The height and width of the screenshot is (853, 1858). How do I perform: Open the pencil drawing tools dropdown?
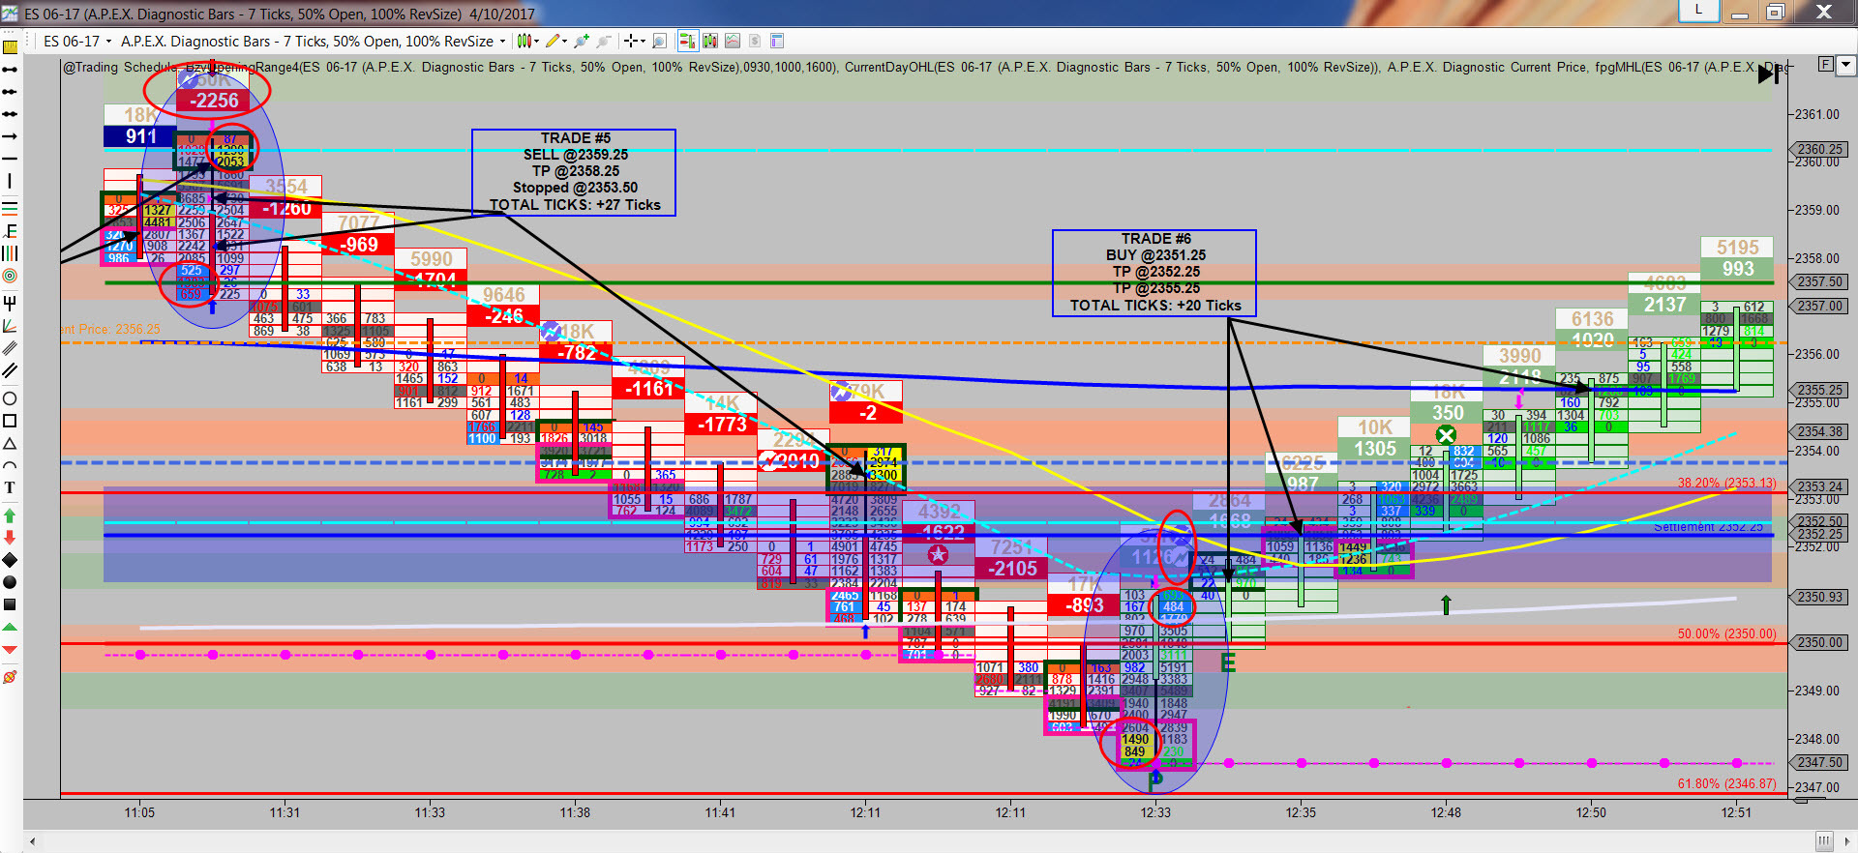pyautogui.click(x=556, y=41)
